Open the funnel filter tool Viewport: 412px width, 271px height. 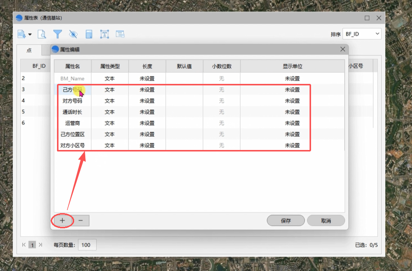(x=57, y=34)
